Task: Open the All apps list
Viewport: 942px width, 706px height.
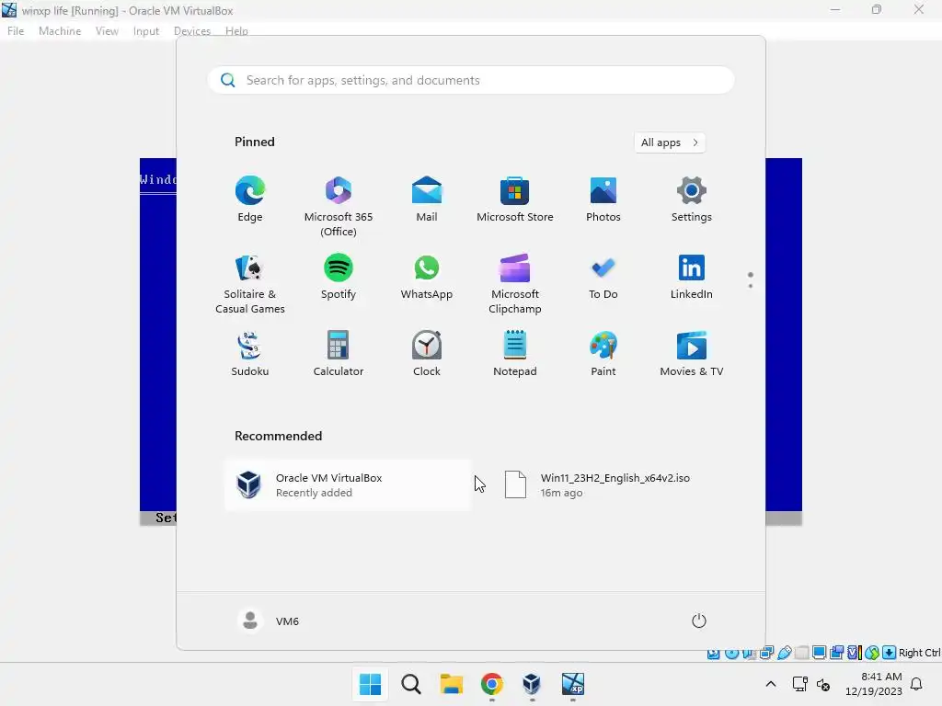Action: click(x=670, y=142)
